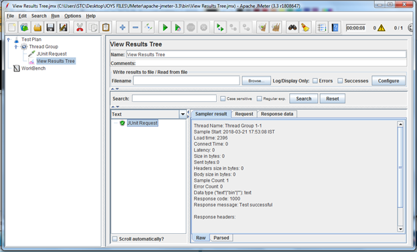Screen dimensions: 417x252
Task: Select View Results Tree tree node
Action: (x=56, y=61)
